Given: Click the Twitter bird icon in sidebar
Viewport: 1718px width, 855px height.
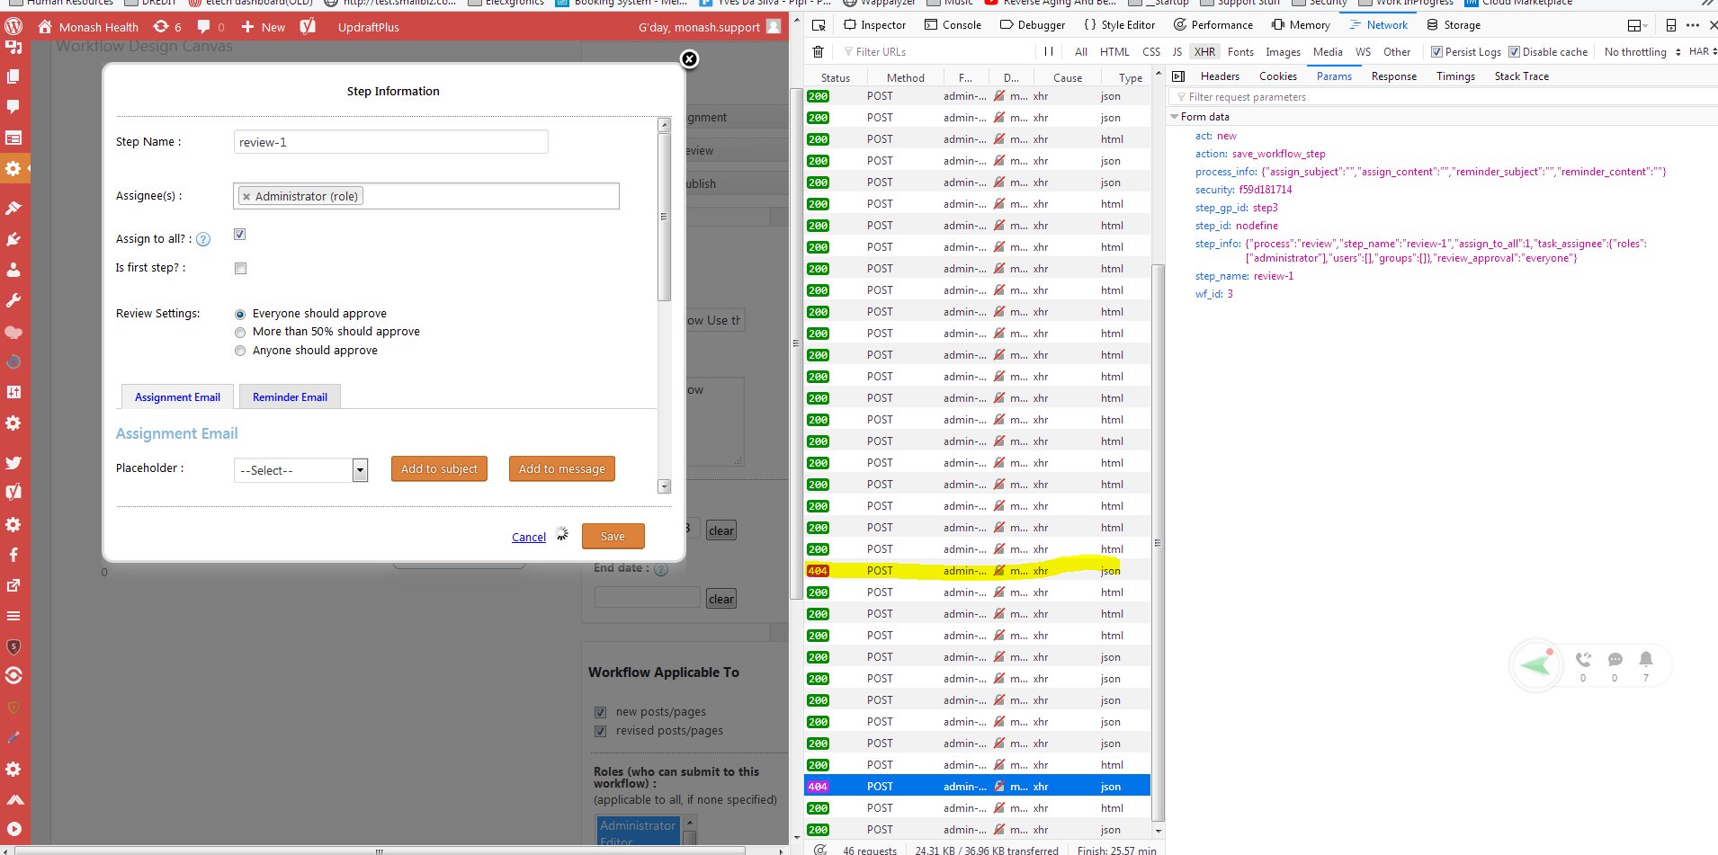Looking at the screenshot, I should (13, 463).
